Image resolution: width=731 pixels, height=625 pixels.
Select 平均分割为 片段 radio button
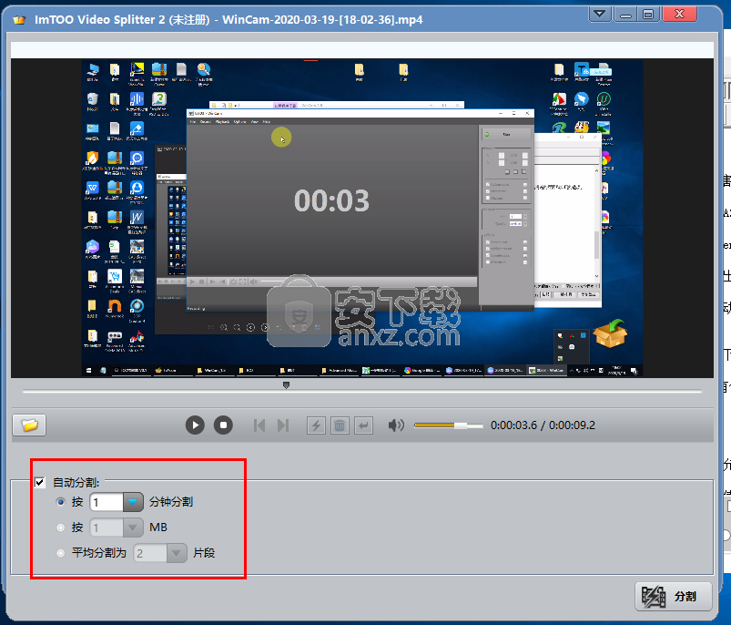61,553
